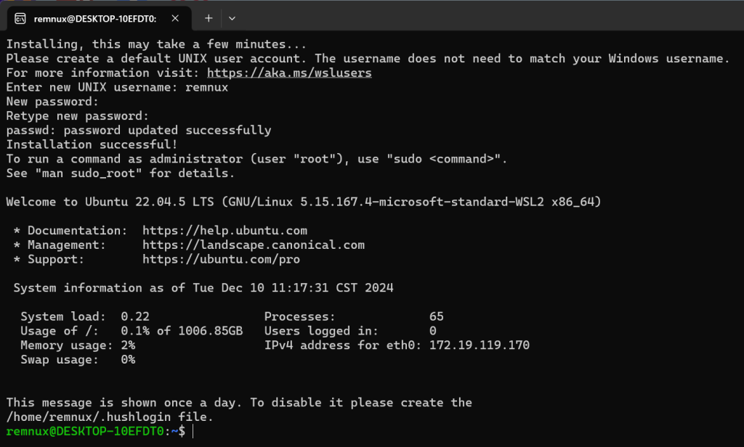The image size is (744, 447).
Task: Click the terminal icon in the tab
Action: 20,18
